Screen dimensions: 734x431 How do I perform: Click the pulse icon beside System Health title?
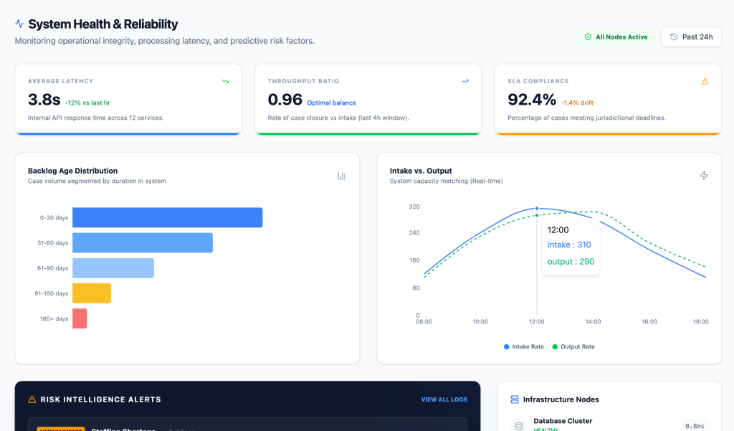click(x=19, y=24)
